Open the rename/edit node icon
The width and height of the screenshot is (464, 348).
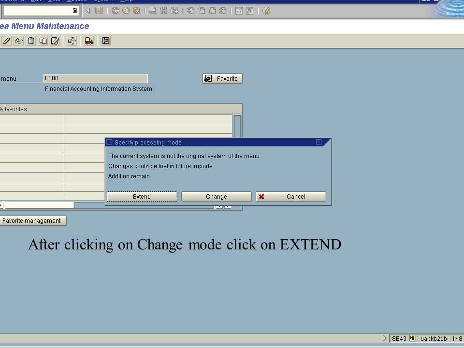click(55, 41)
